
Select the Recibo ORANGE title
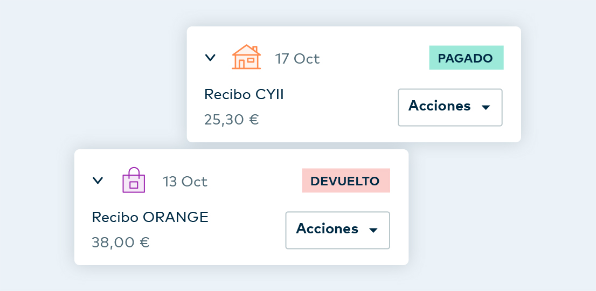(150, 217)
